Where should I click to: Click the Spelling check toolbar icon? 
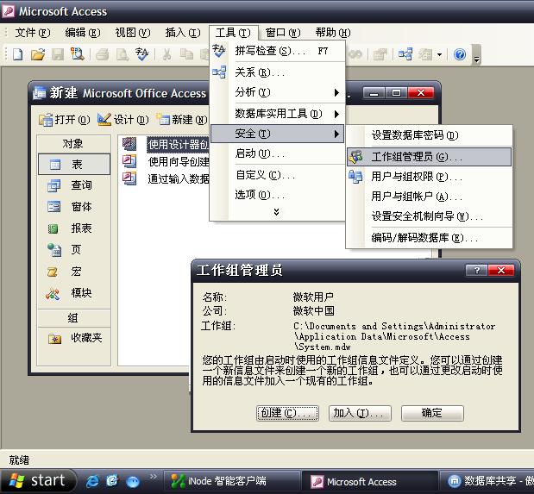[x=142, y=54]
